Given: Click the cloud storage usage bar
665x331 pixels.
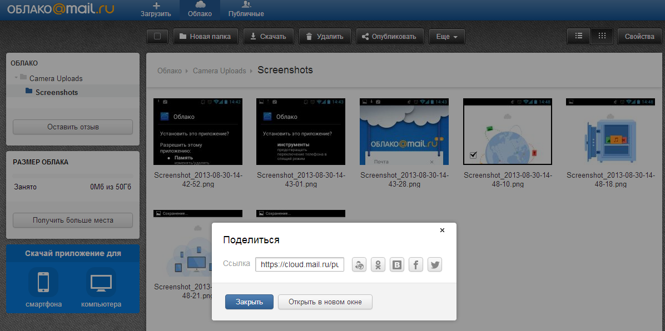Looking at the screenshot, I should pos(73,176).
